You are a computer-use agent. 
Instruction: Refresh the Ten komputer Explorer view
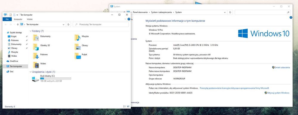(69, 24)
